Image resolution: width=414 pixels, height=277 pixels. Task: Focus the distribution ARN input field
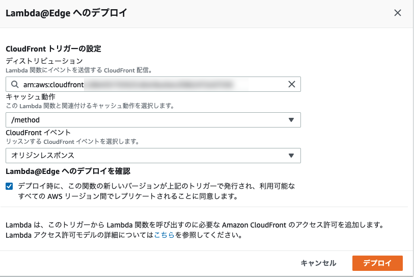153,84
